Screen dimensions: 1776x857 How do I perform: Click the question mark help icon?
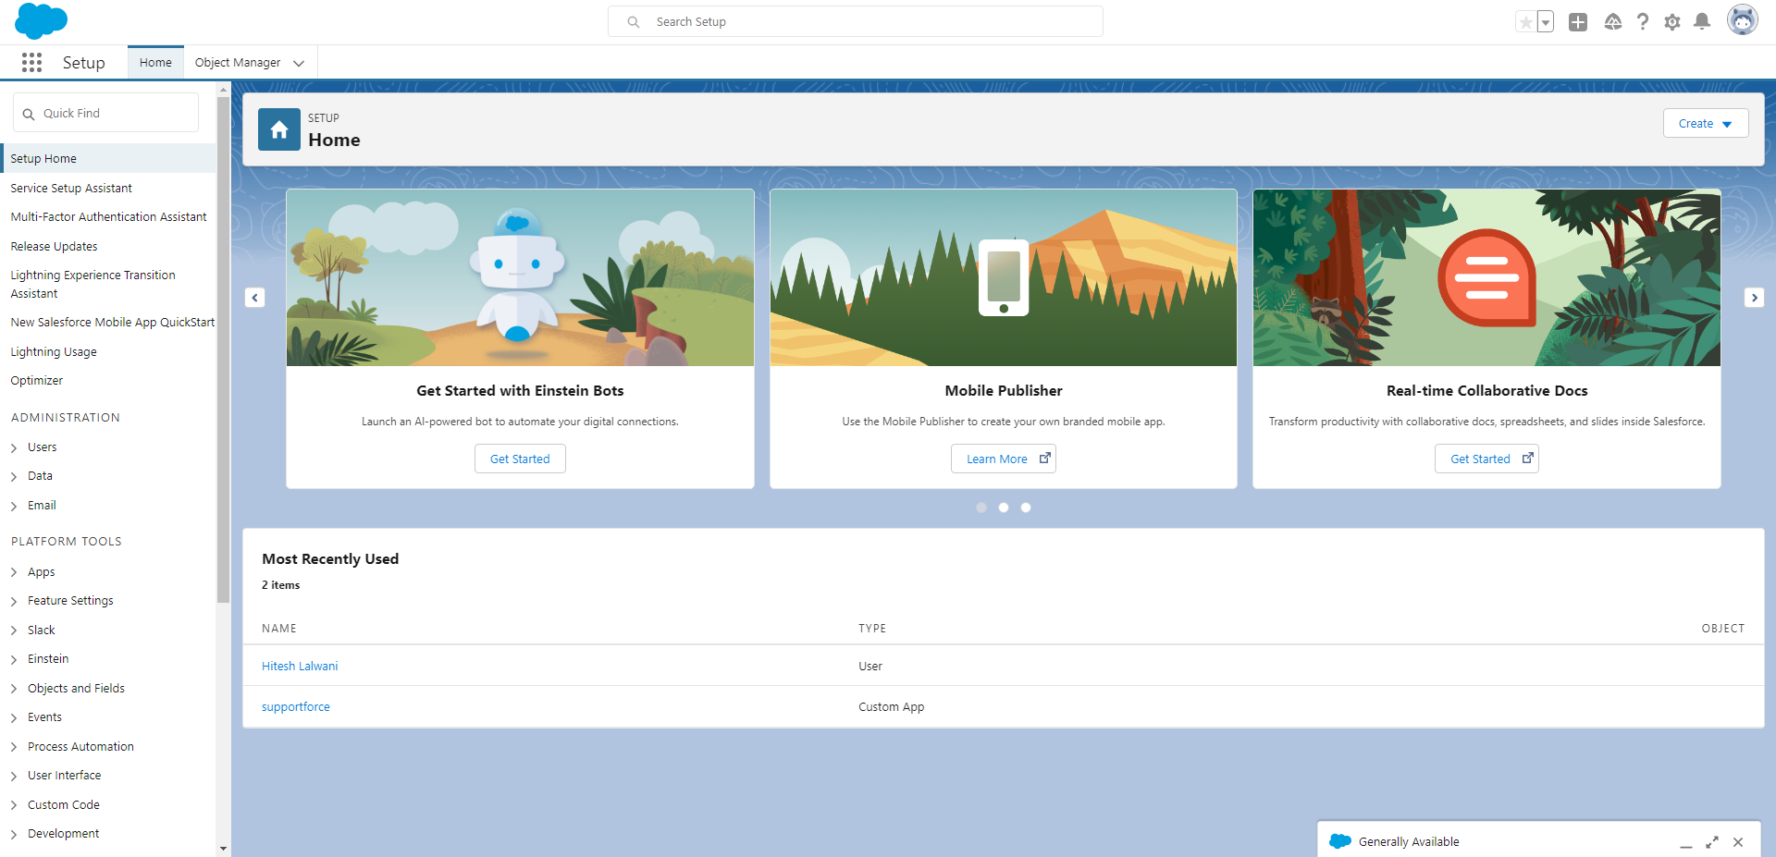pyautogui.click(x=1643, y=20)
